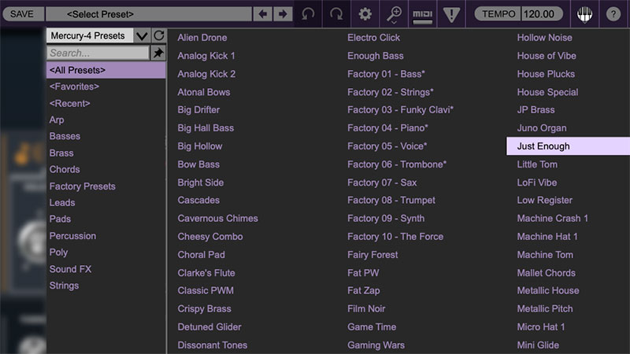Go to previous preset with left arrow

(263, 14)
